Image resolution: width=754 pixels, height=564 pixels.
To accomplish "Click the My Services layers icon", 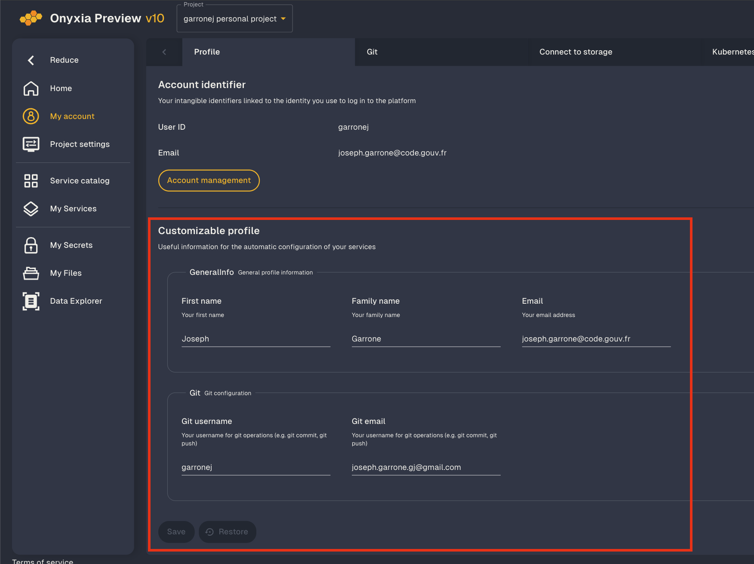I will 31,209.
